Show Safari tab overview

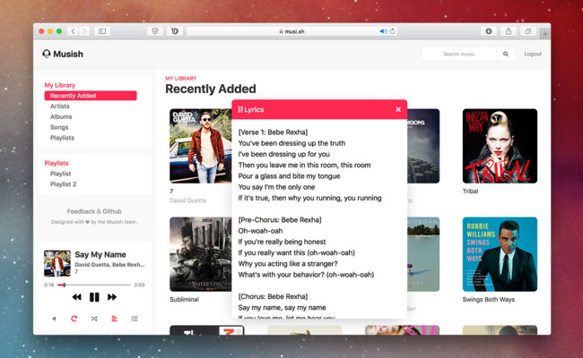pos(528,31)
